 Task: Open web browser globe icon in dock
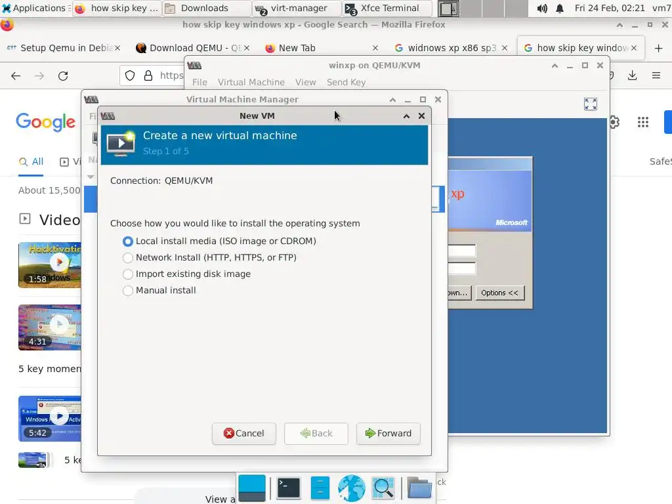[x=352, y=488]
